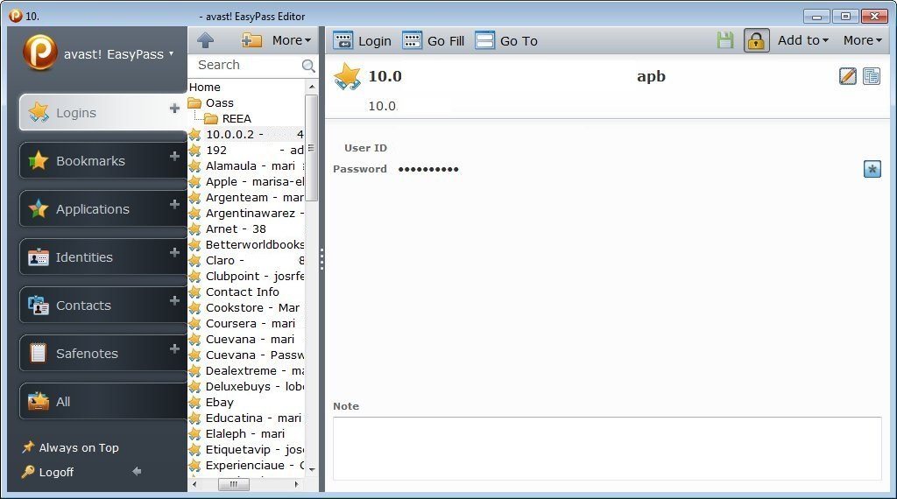Click the horizontal scrollbar thumb in list
Screen dimensions: 897x499
tap(233, 484)
